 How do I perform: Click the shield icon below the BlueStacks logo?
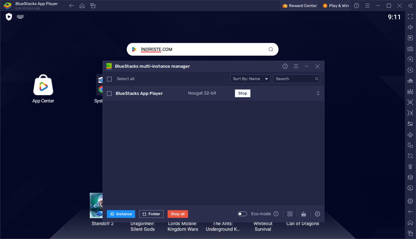(9, 17)
